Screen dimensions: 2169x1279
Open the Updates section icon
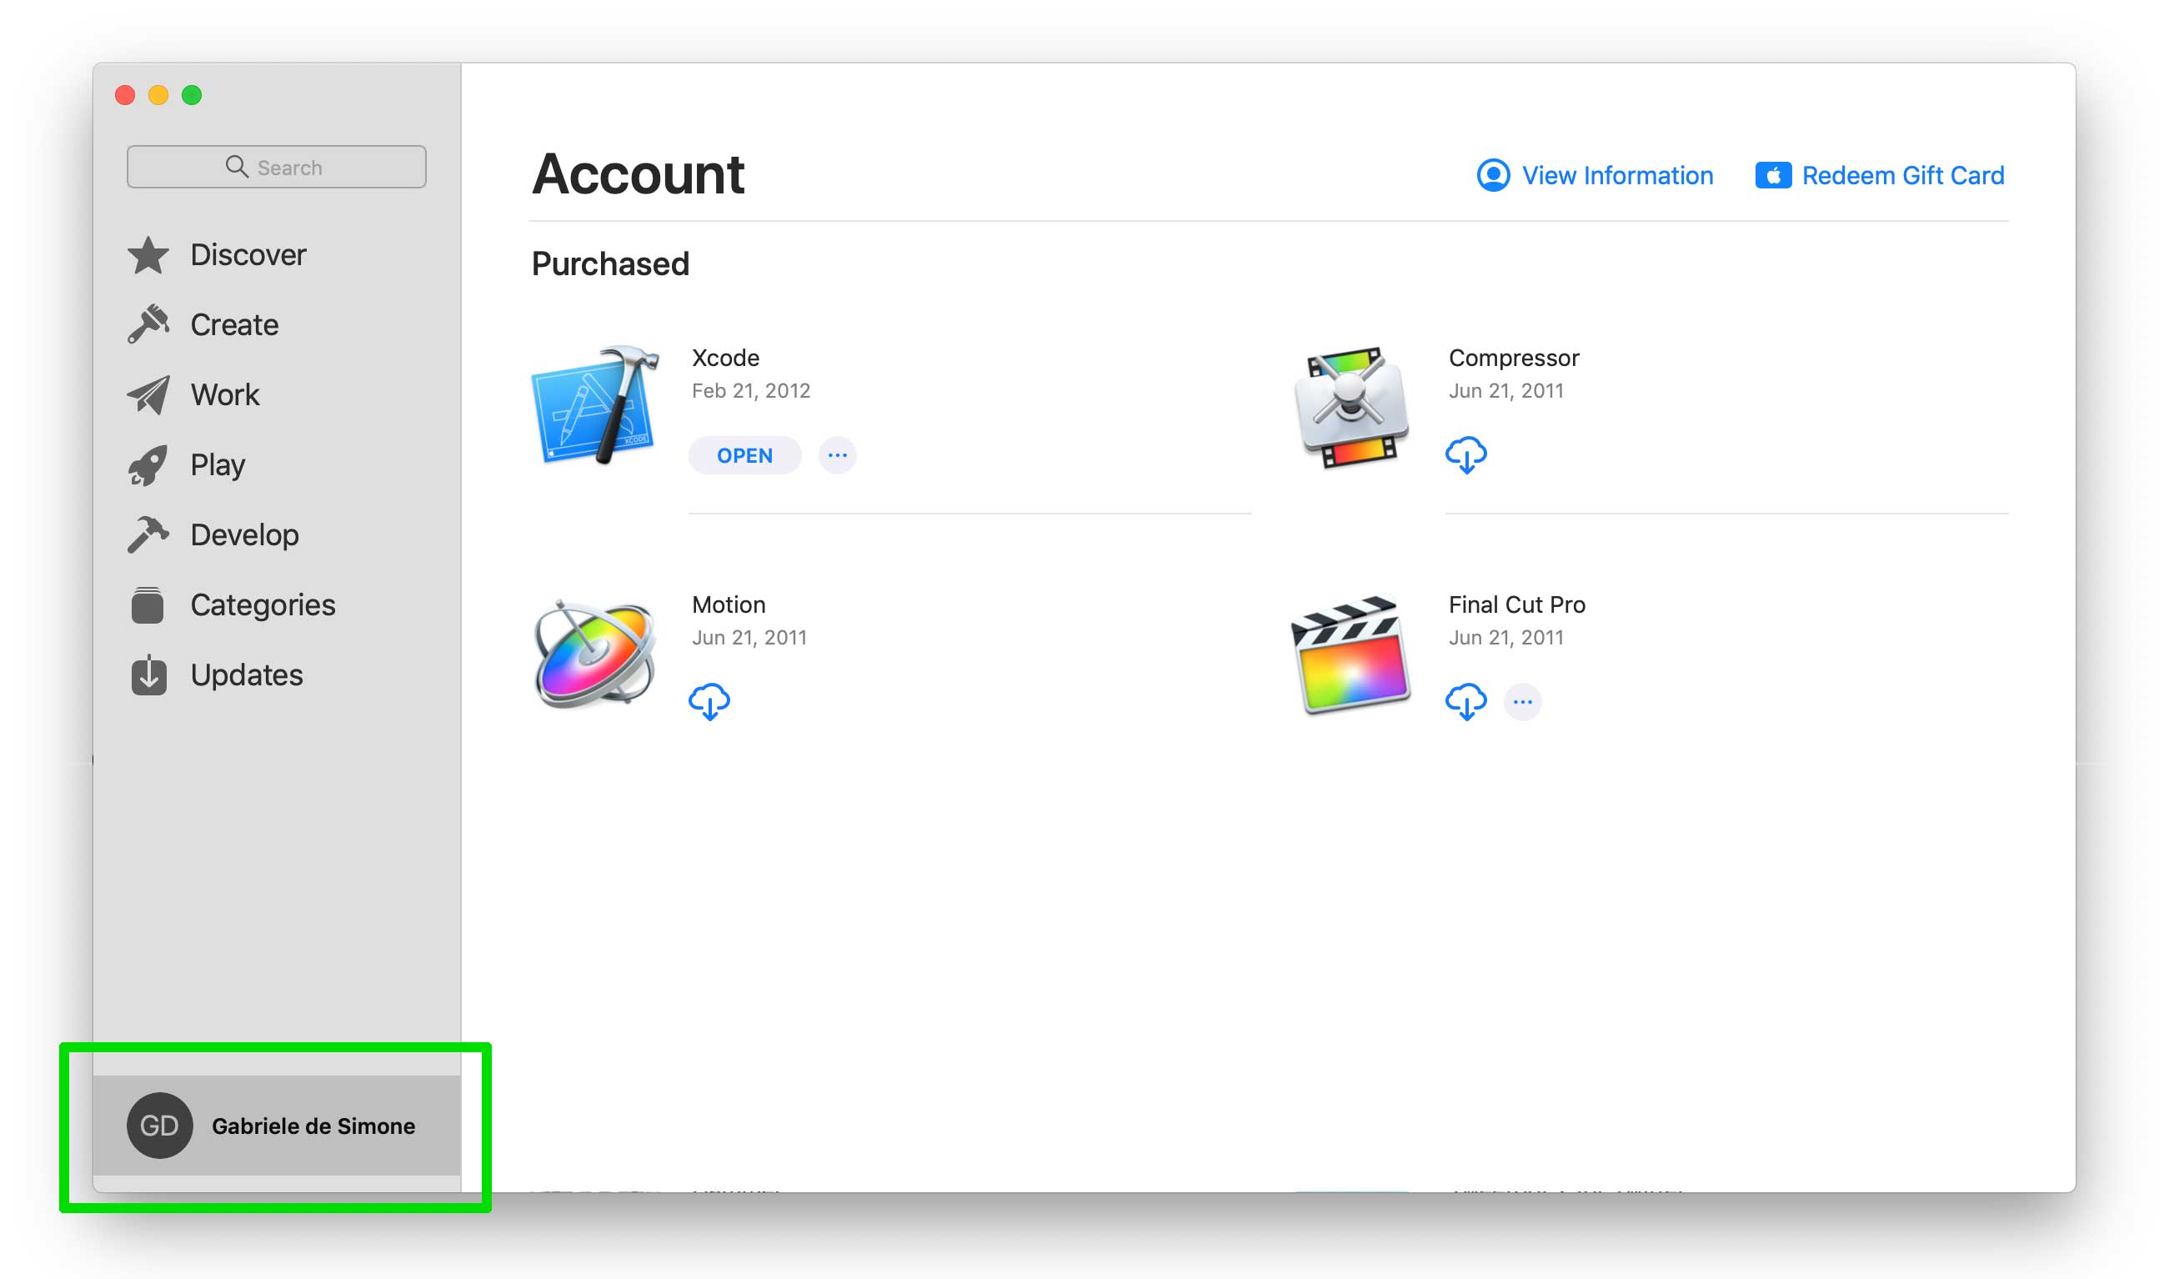[x=148, y=675]
